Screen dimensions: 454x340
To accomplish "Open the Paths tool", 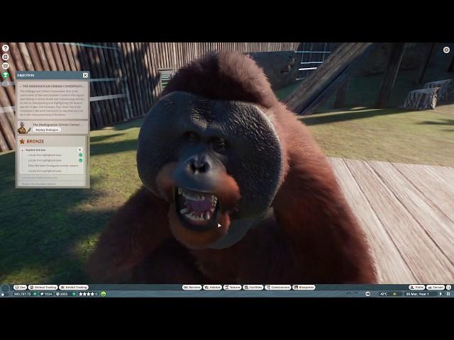I will 416,288.
